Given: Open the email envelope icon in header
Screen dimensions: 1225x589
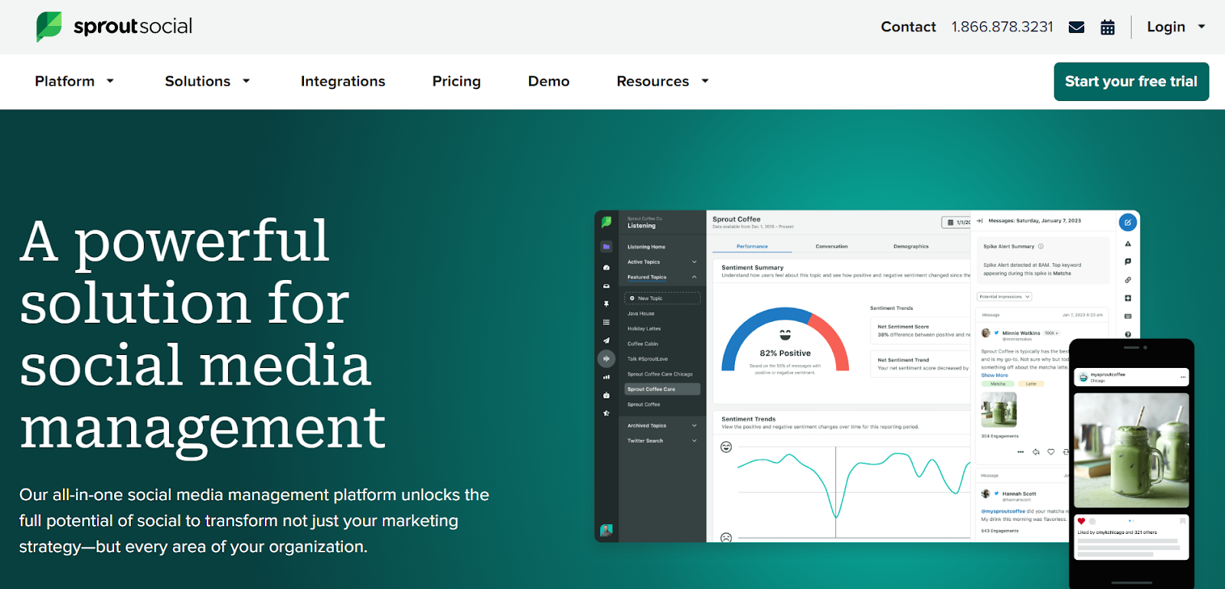Looking at the screenshot, I should (1076, 28).
